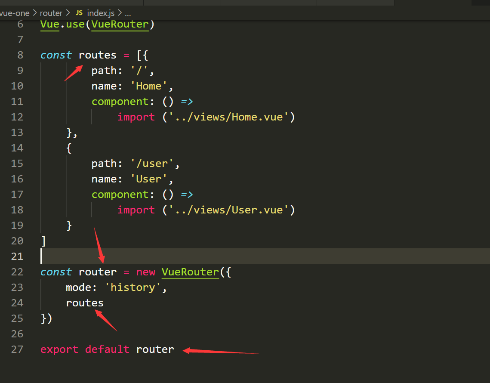This screenshot has width=490, height=383.
Task: Click the 'router' folder in the breadcrumb
Action: coord(51,13)
